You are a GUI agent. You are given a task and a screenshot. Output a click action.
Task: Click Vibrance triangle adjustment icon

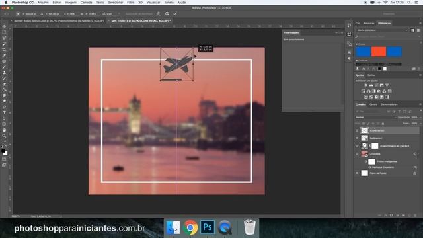387,85
